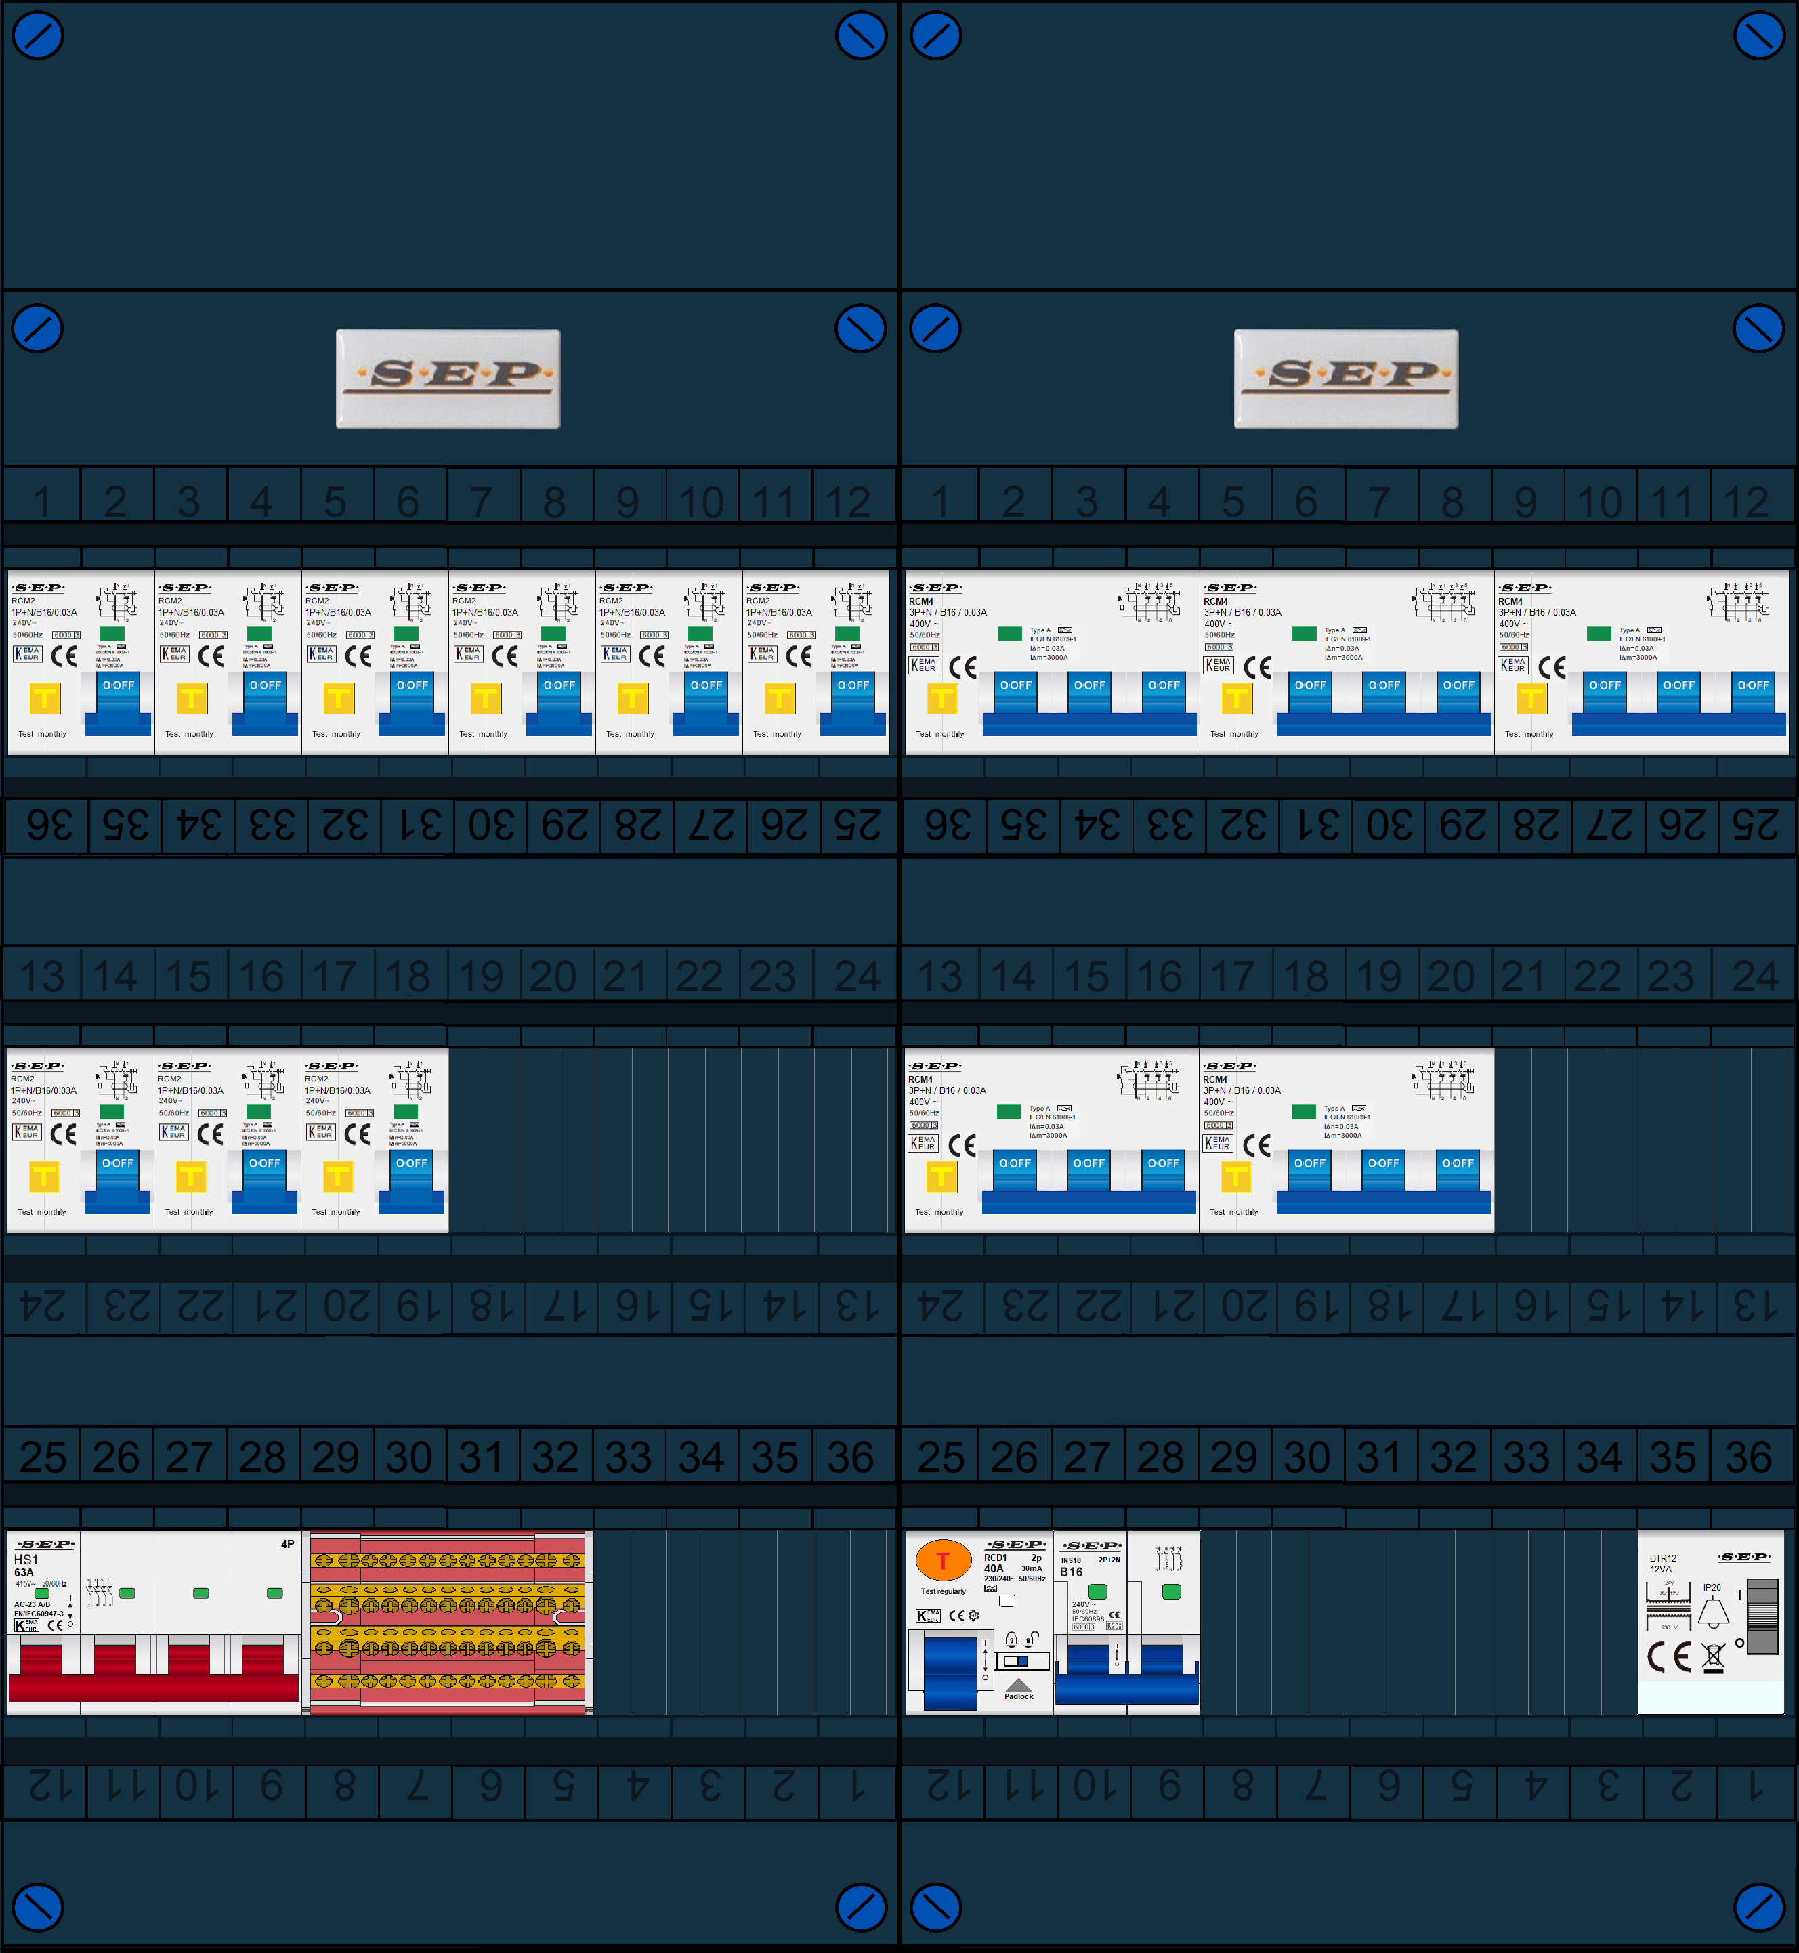Click the '4P' marking on the main switch
This screenshot has width=1799, height=1953.
(287, 1544)
